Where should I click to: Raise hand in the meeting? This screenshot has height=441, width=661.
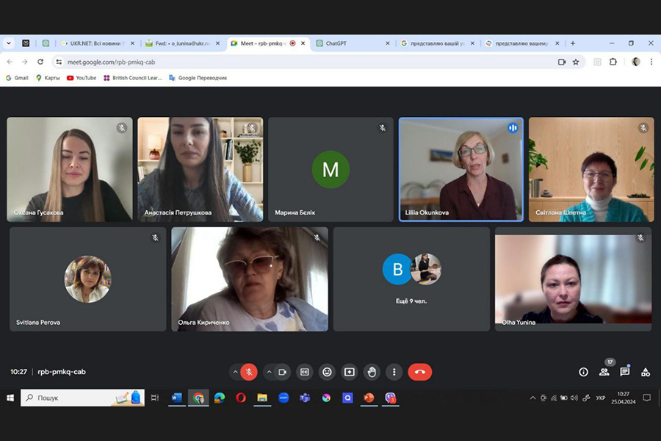coord(372,372)
